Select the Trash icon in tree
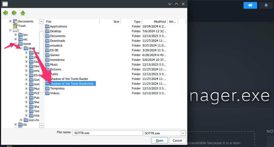This screenshot has height=147, width=274. click(15, 26)
